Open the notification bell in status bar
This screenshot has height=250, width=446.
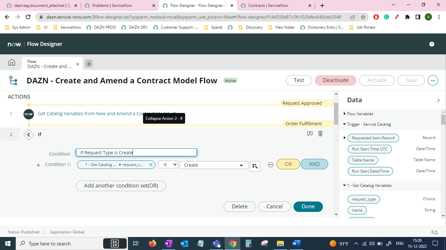[x=435, y=232]
